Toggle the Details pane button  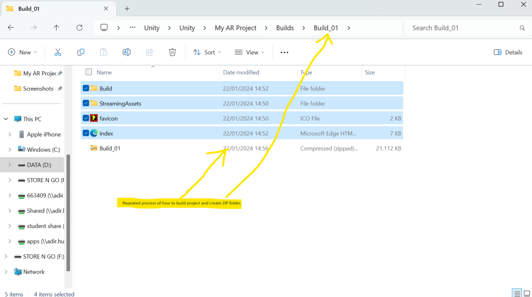point(508,52)
